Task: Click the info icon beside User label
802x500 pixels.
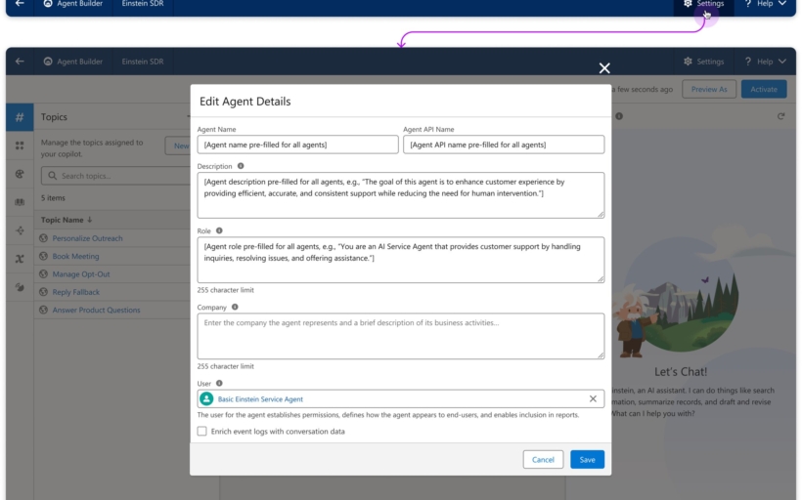Action: click(219, 383)
